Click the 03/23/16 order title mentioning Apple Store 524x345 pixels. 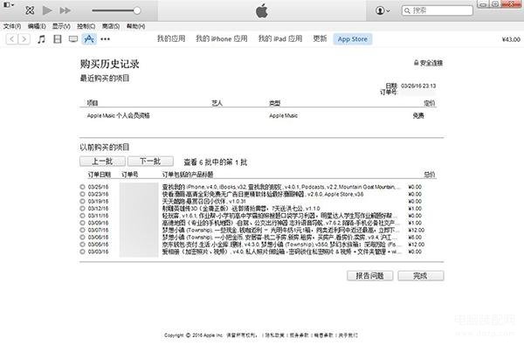[x=263, y=194]
